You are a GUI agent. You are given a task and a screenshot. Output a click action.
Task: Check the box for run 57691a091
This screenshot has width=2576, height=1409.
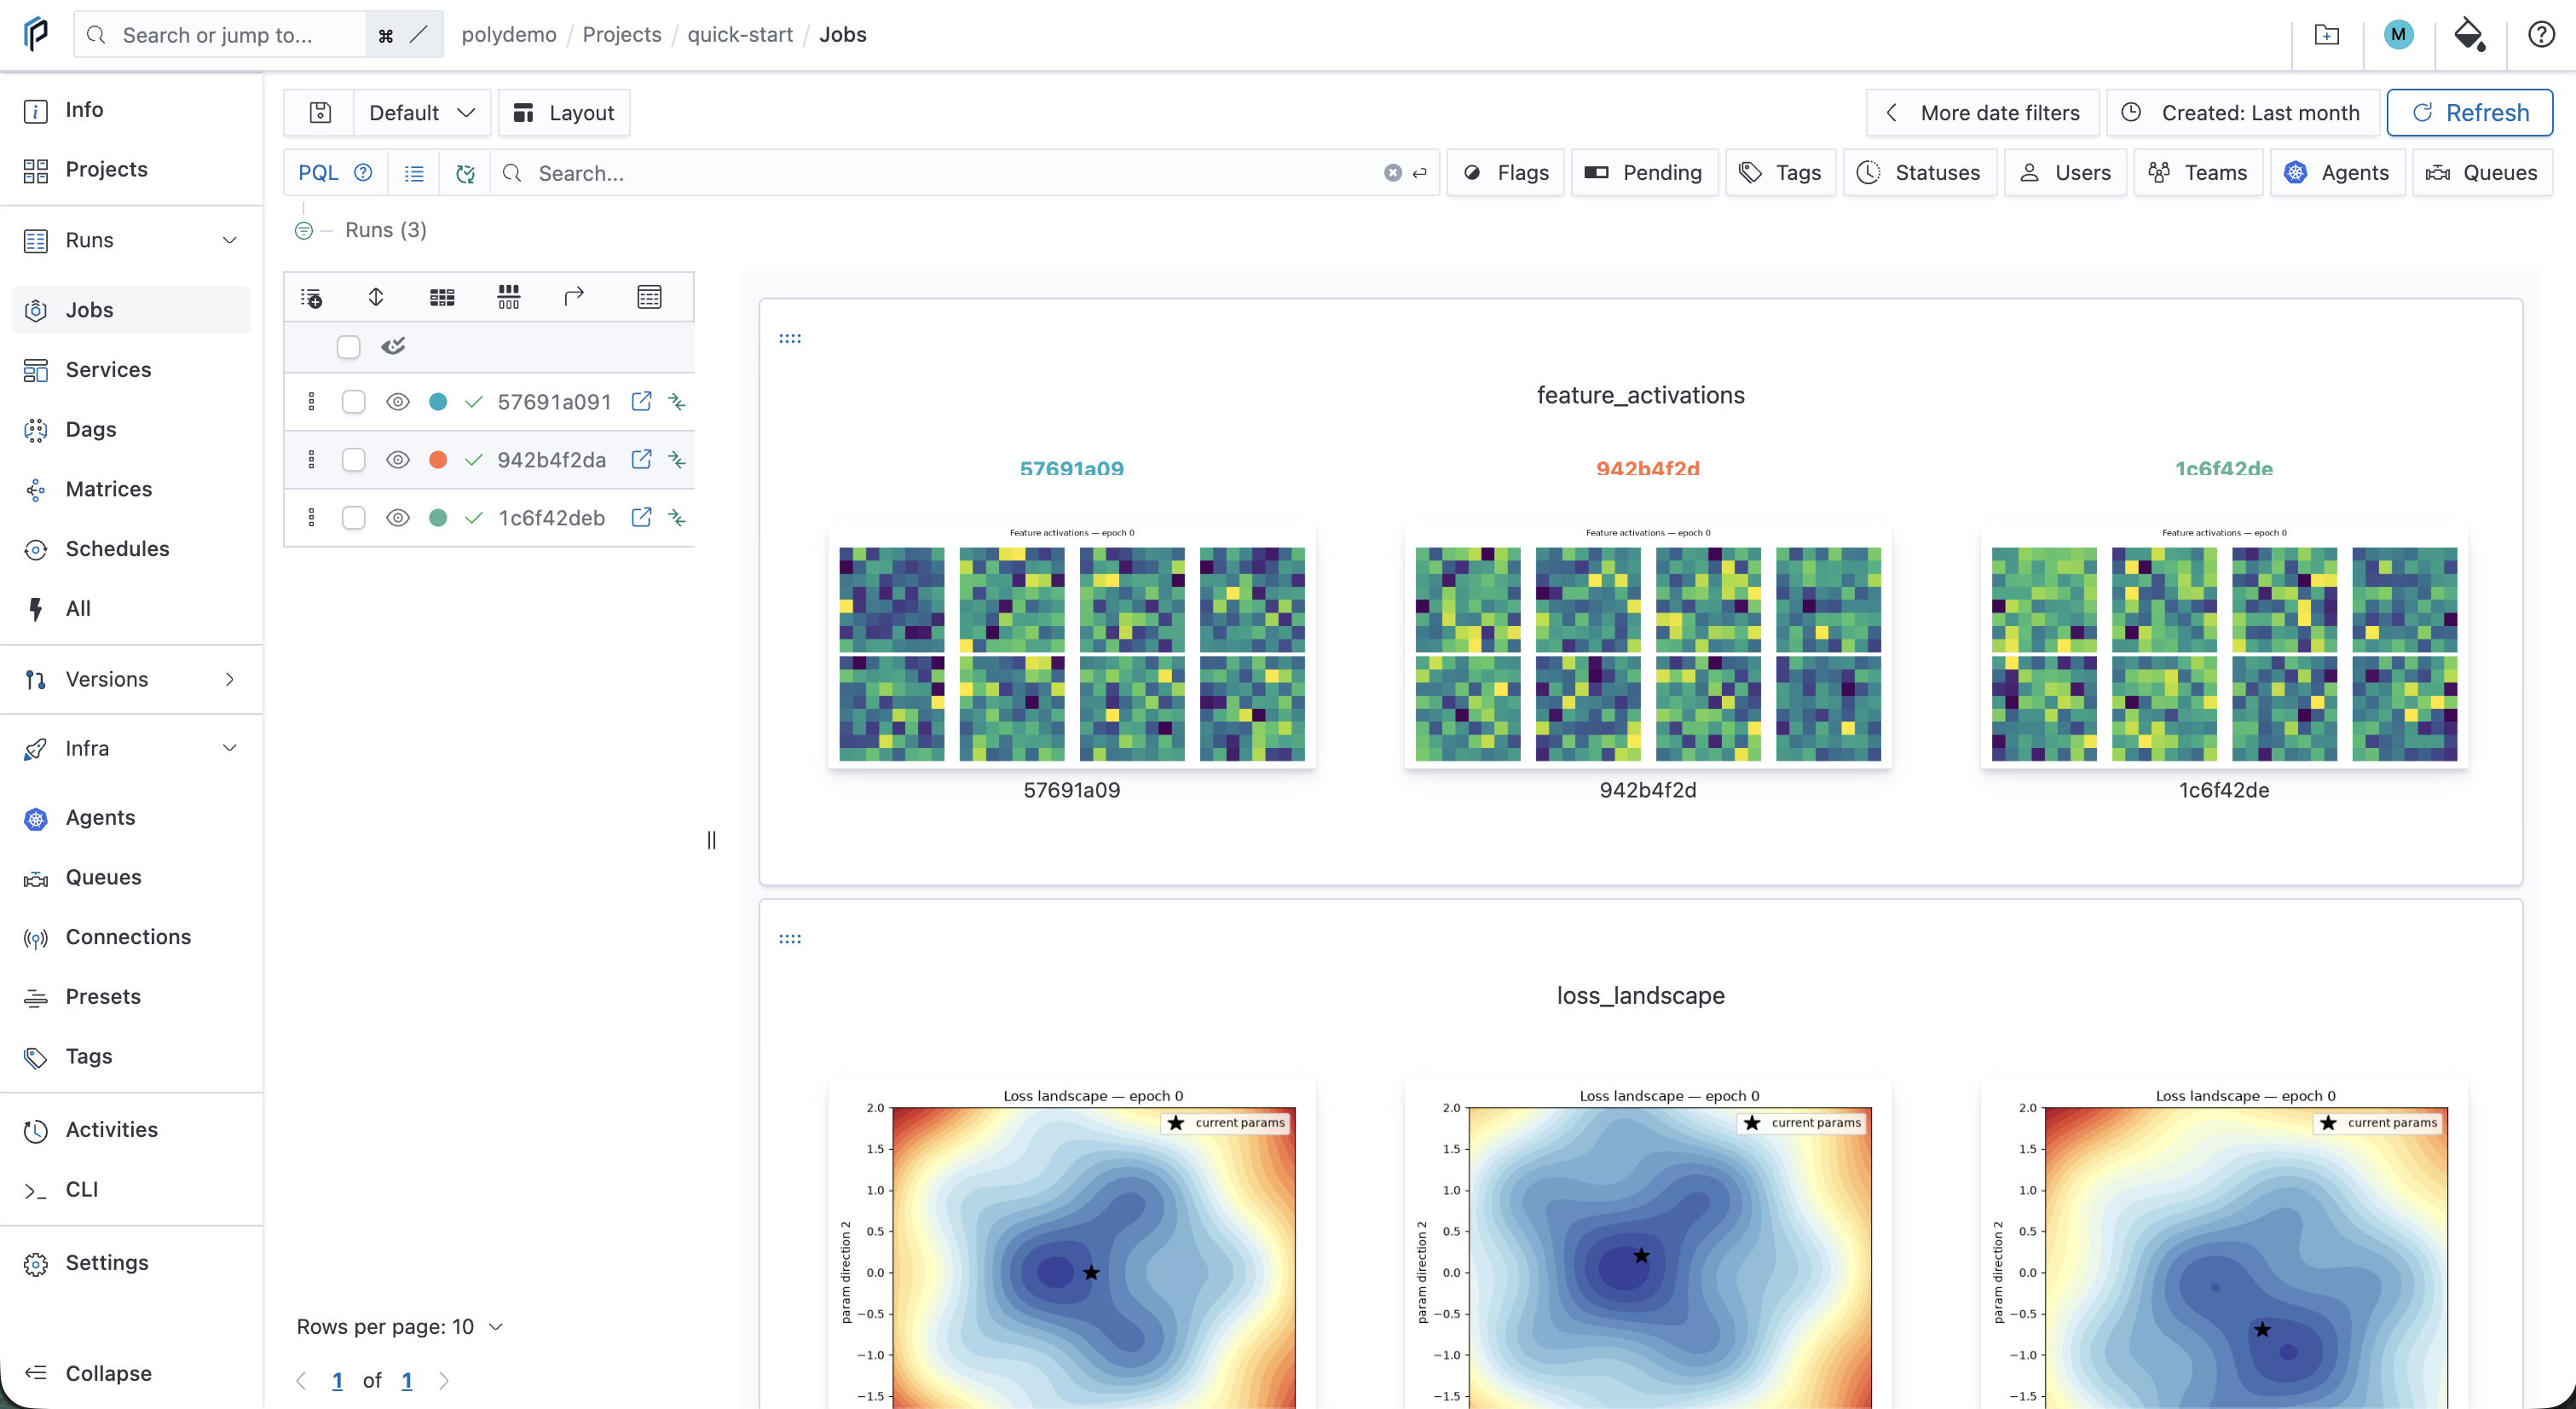click(x=353, y=403)
